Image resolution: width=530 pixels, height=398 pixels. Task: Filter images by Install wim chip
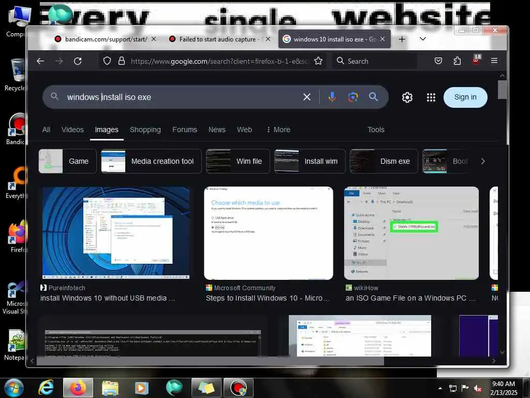tap(310, 162)
